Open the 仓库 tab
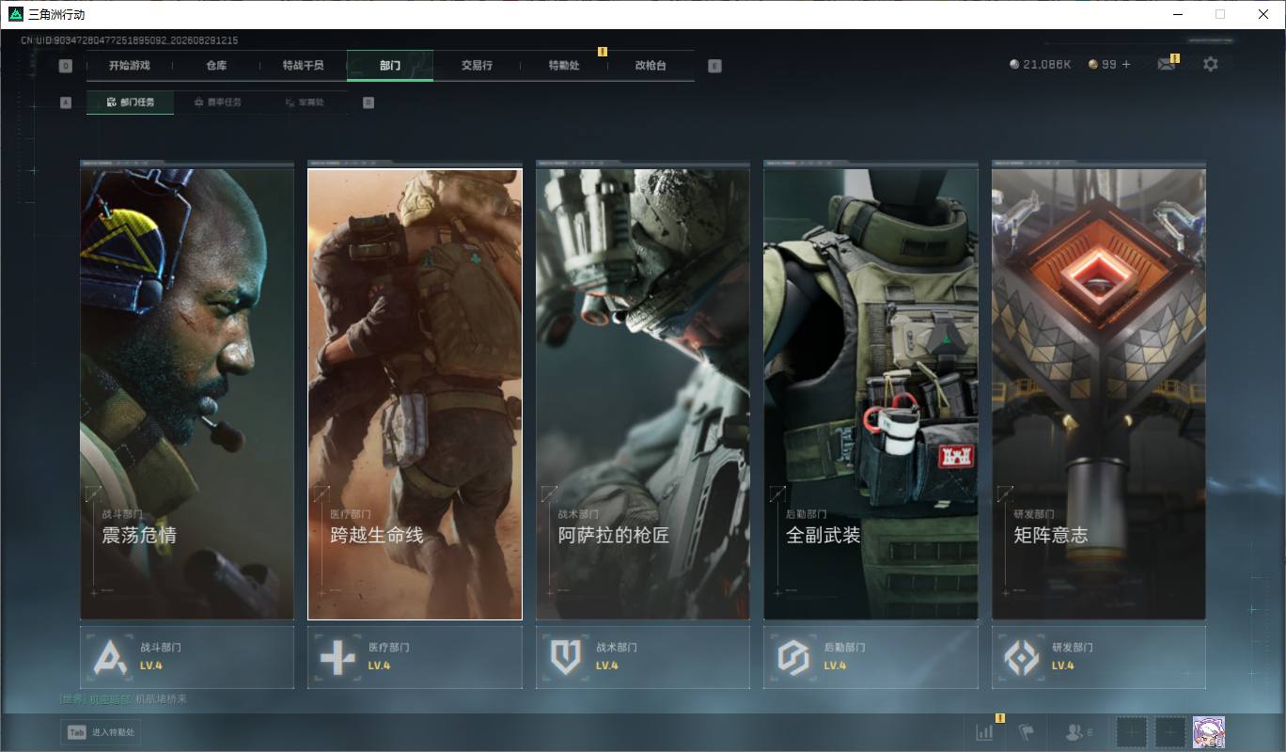 tap(216, 66)
